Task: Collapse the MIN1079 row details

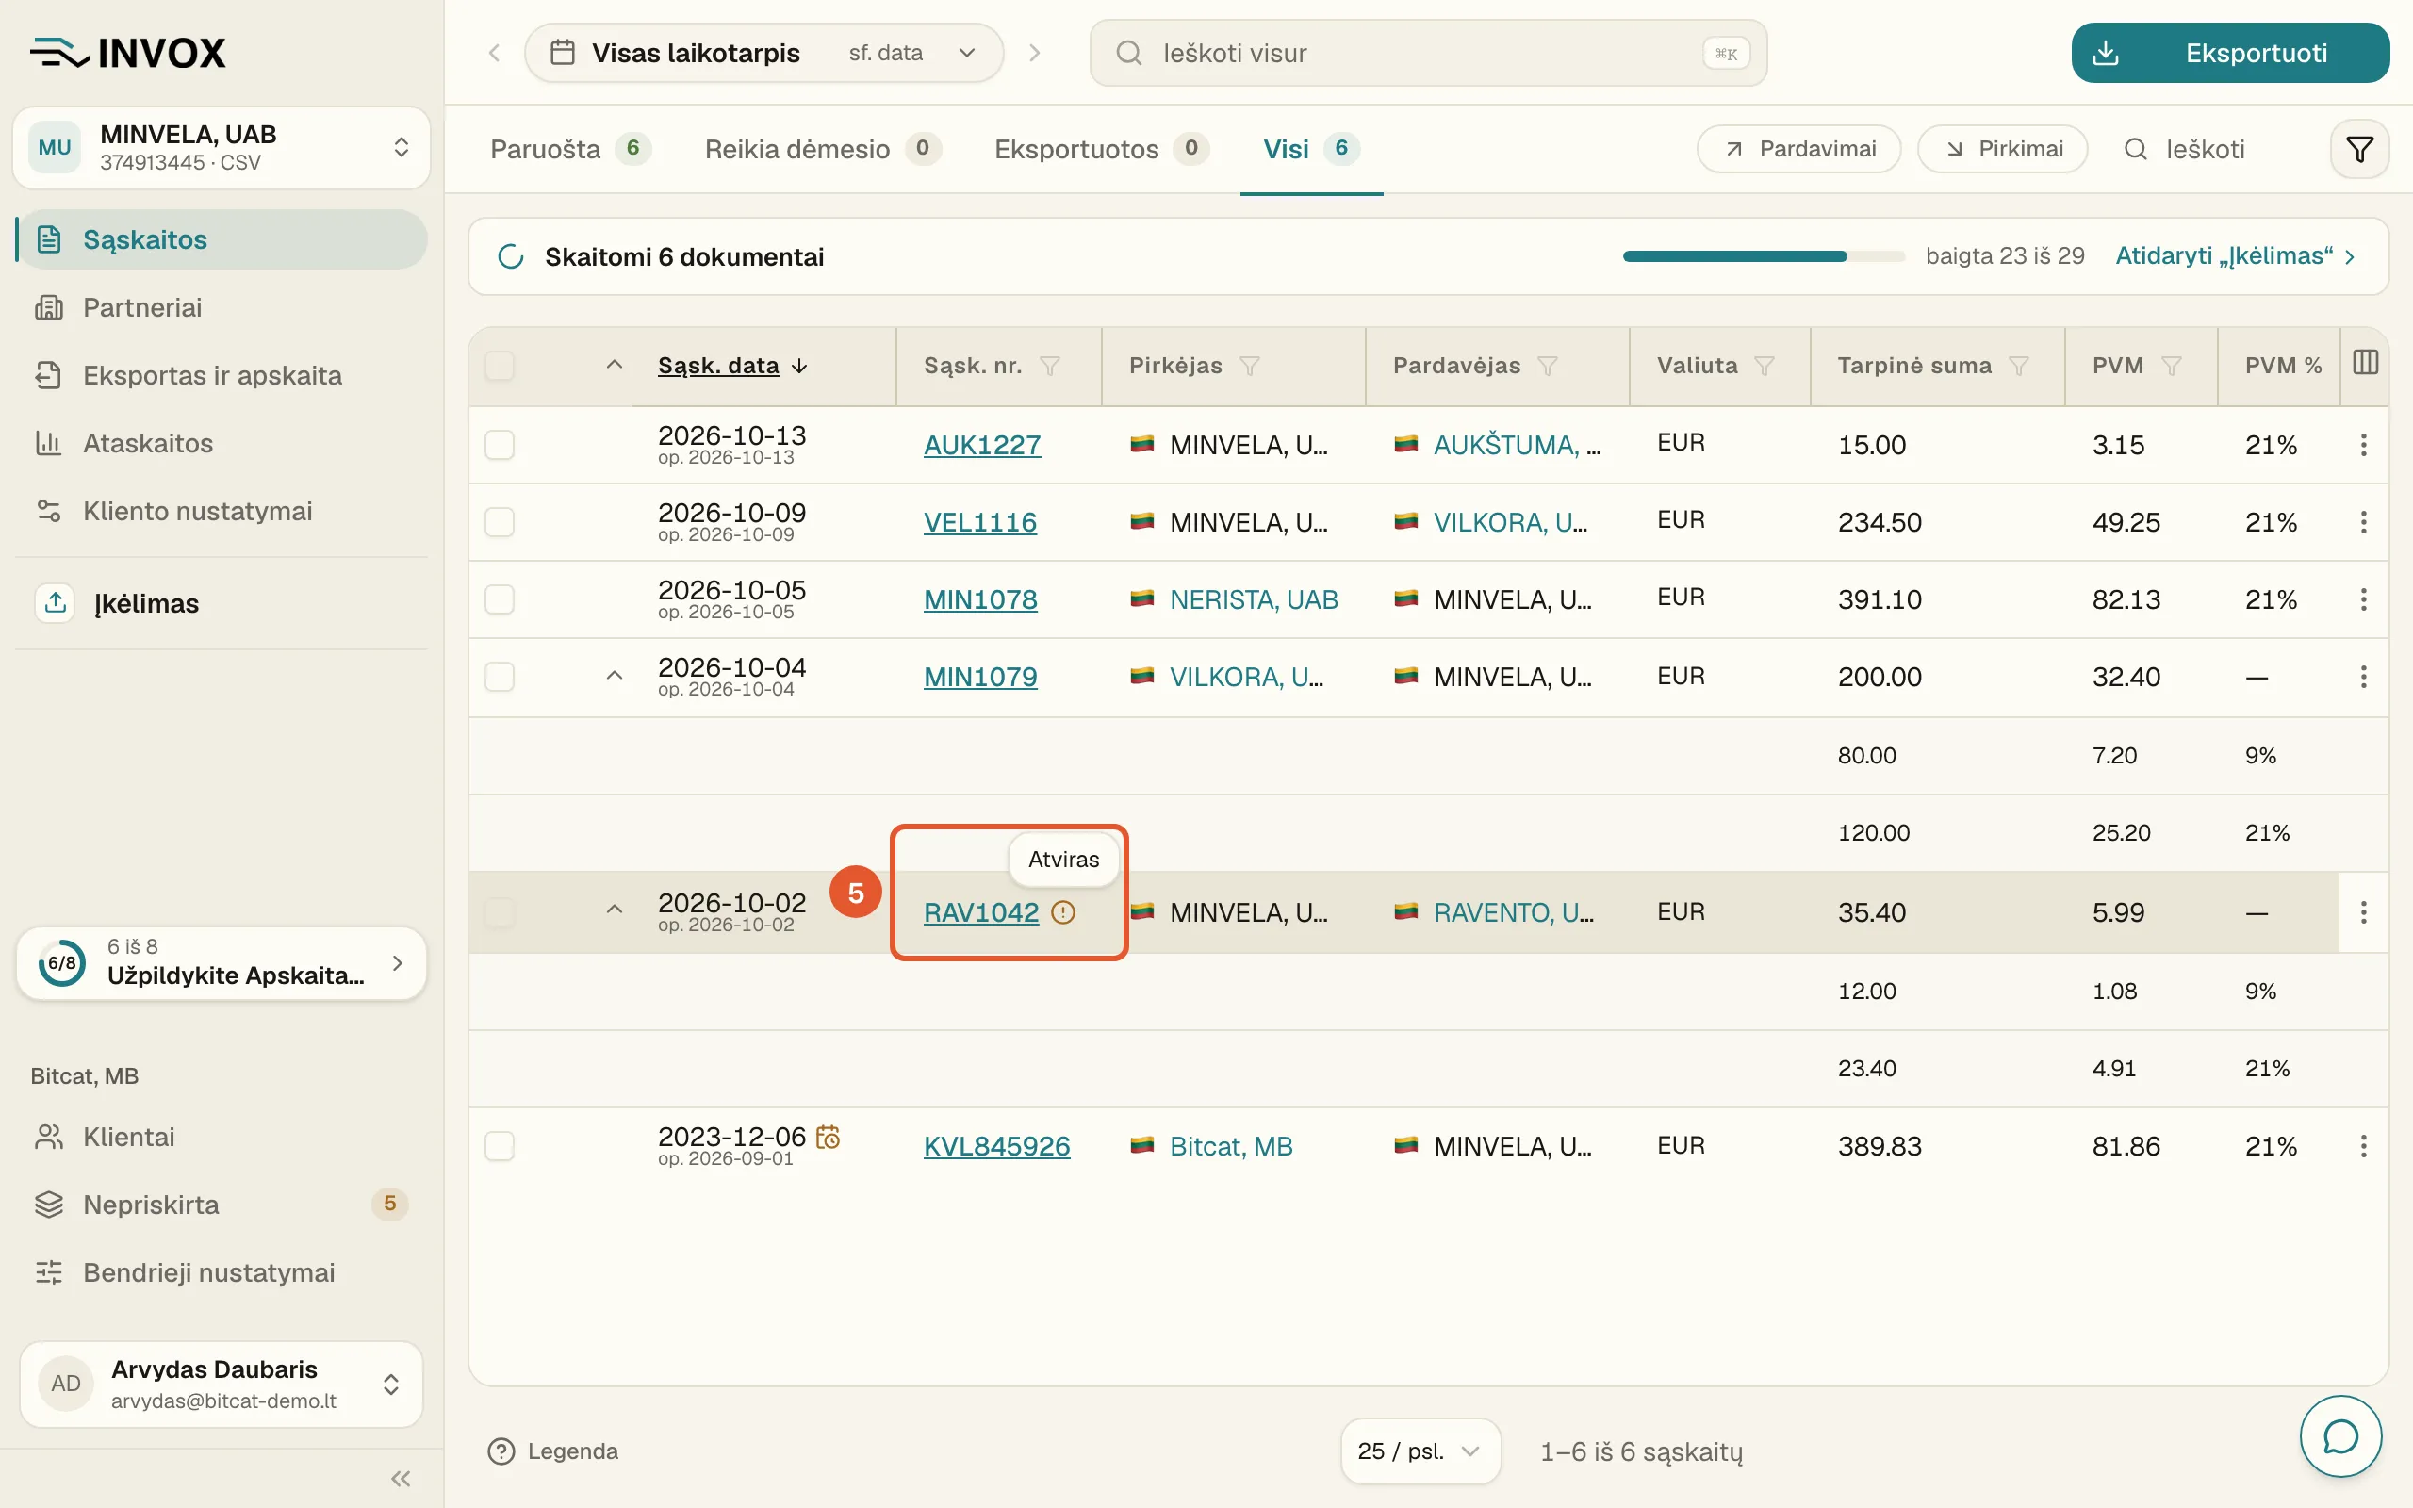Action: (x=615, y=676)
